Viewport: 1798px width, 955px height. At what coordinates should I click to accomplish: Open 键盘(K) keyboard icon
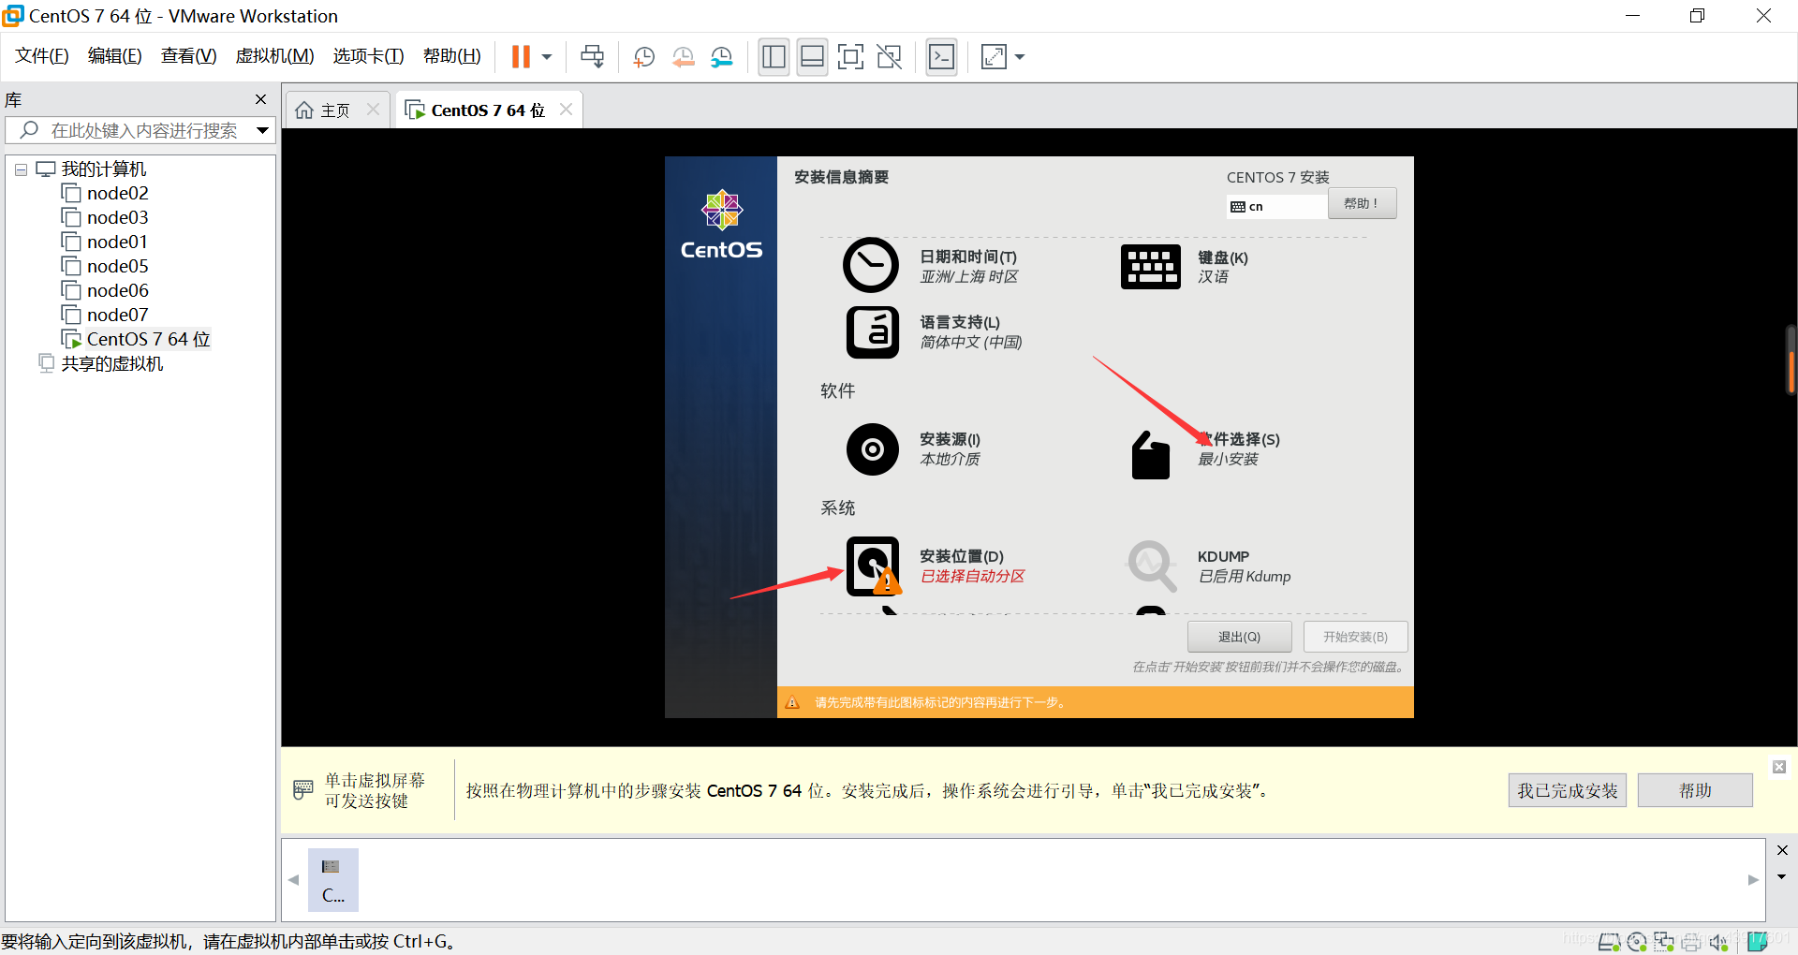coord(1150,267)
